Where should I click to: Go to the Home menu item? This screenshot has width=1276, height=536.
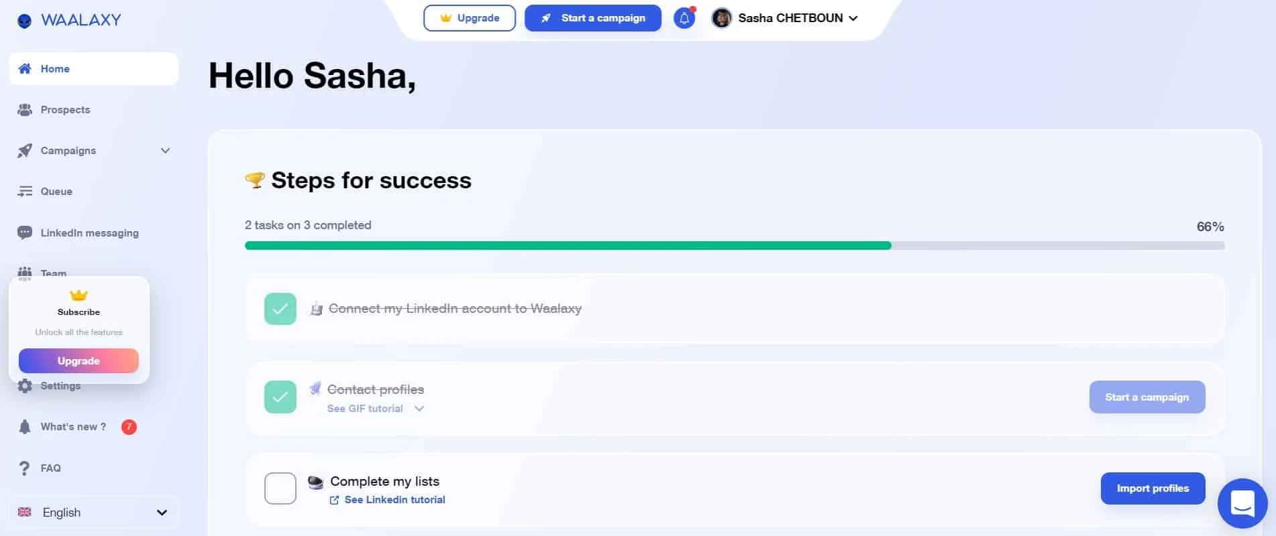94,68
